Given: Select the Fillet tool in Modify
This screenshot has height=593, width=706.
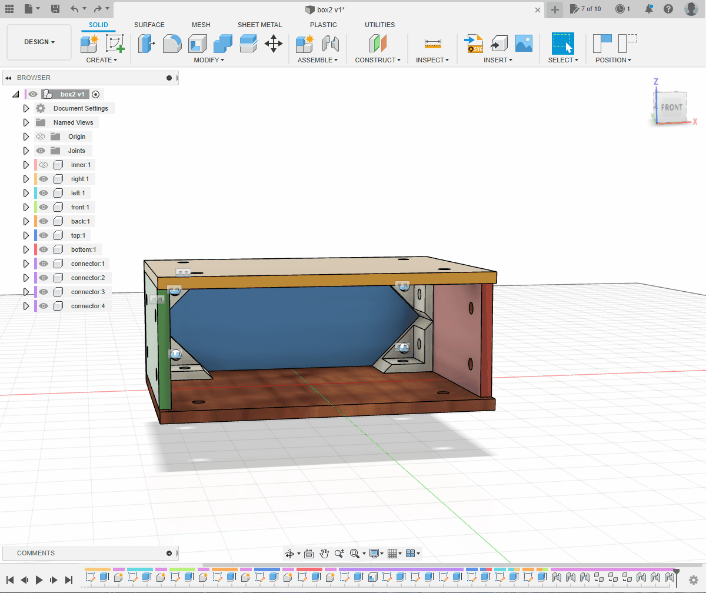Looking at the screenshot, I should coord(172,44).
